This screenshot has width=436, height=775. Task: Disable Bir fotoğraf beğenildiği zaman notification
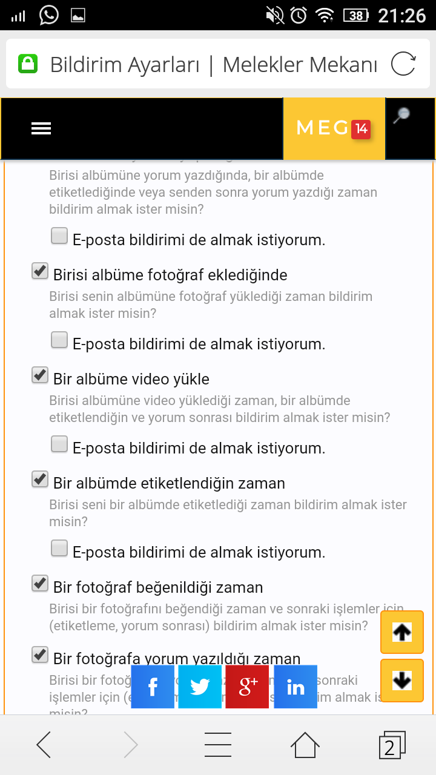tap(40, 583)
